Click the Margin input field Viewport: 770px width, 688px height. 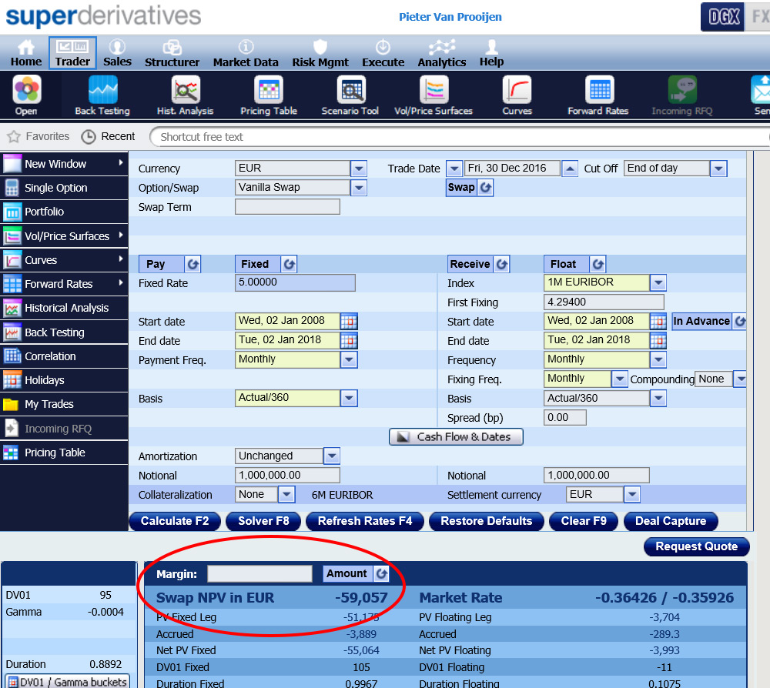(259, 573)
